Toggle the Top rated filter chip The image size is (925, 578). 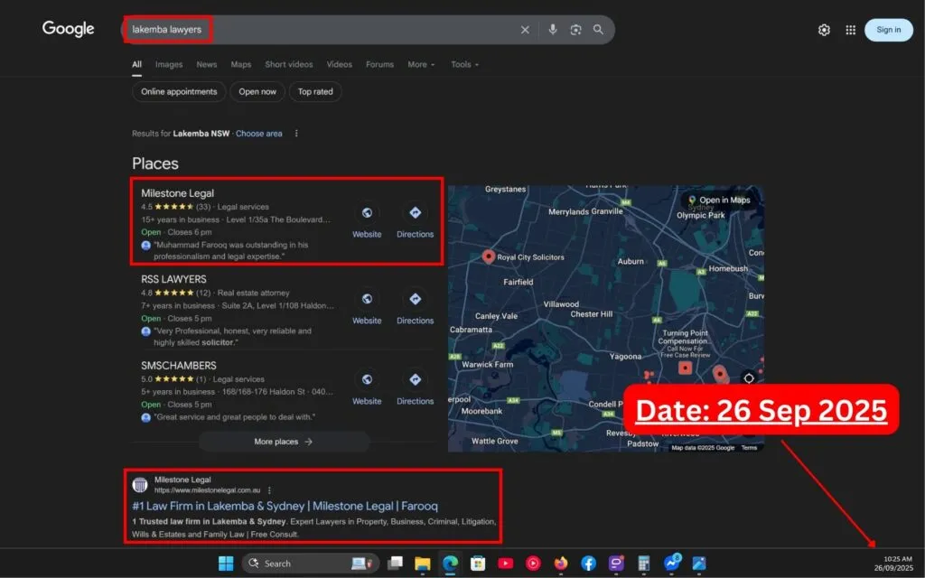[315, 91]
